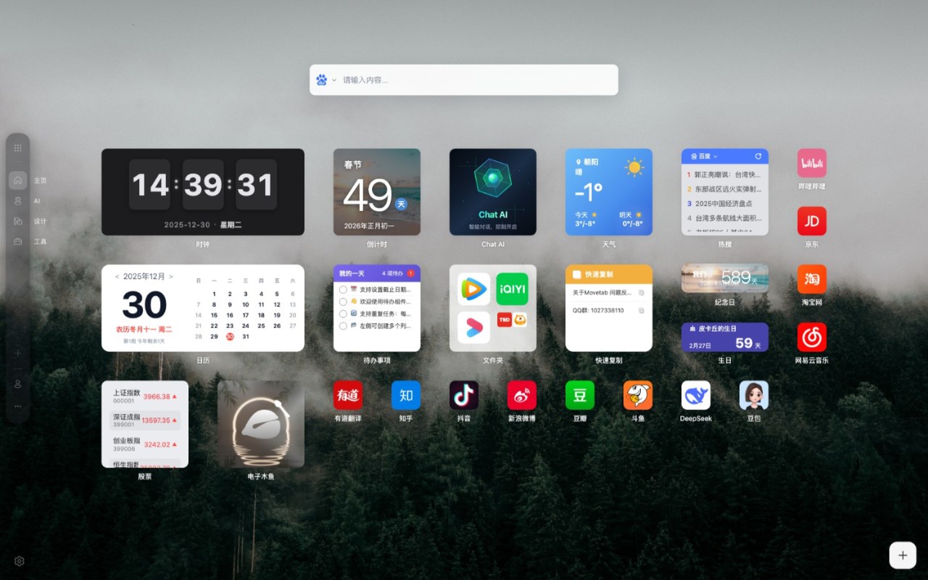Expand the 百度 source dropdown in the 热搜 widget
The image size is (928, 580).
coord(704,156)
